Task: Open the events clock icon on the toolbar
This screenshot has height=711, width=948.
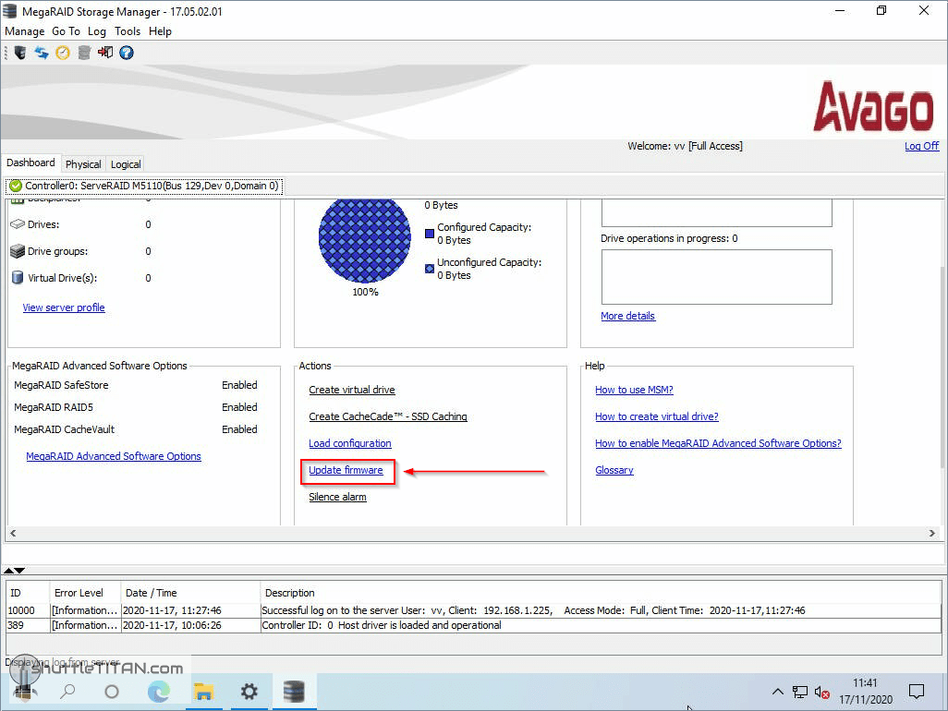Action: [x=62, y=53]
